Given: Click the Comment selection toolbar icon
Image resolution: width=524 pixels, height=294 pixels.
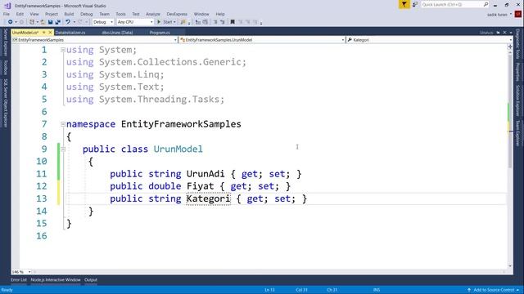Looking at the screenshot, I should click(198, 22).
